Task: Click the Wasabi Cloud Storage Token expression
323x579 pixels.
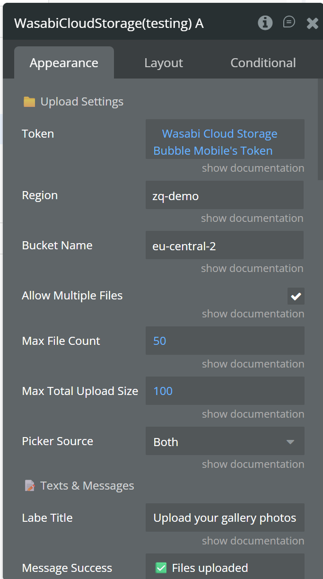Action: coord(219,142)
